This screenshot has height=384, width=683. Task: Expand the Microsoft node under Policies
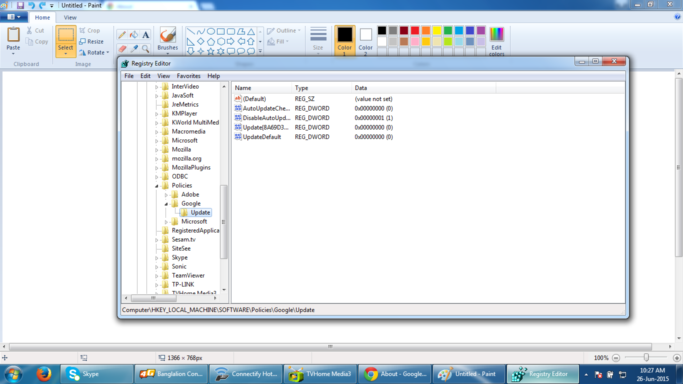pyautogui.click(x=166, y=221)
